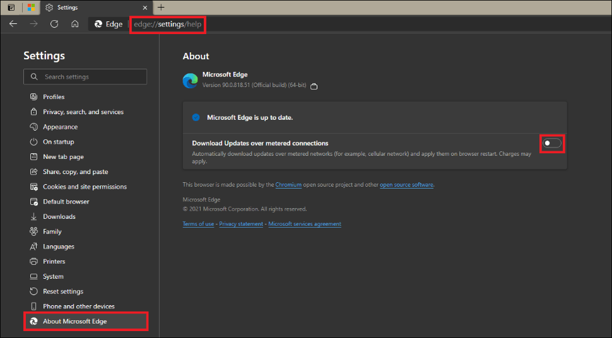
Task: Click the tab actions menu icon
Action: click(x=11, y=8)
